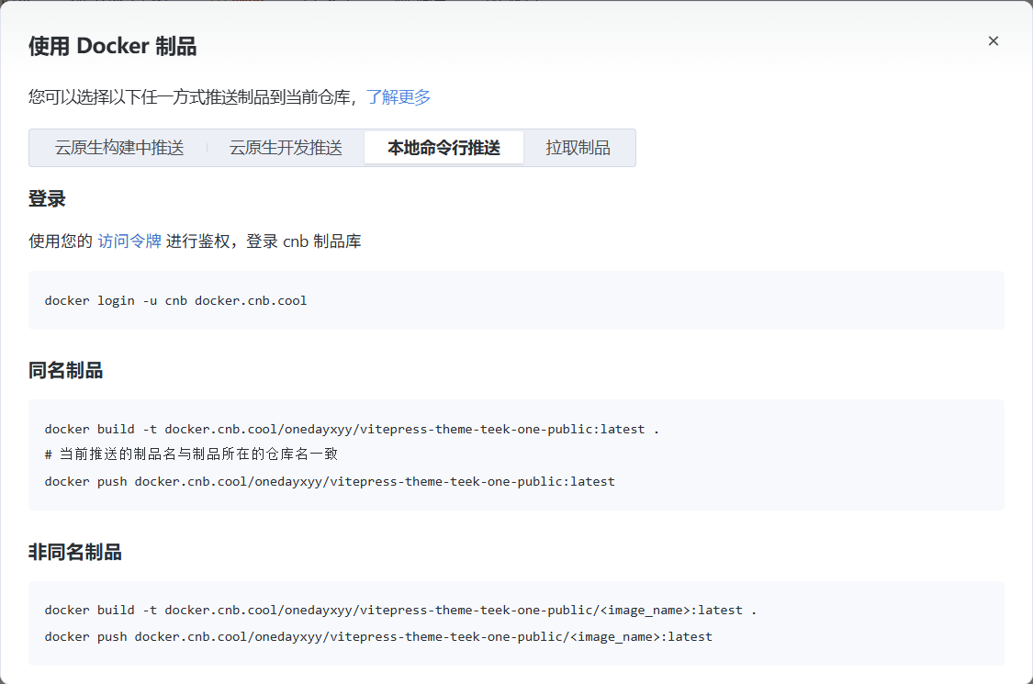Follow the 访问令牌 link

point(129,241)
